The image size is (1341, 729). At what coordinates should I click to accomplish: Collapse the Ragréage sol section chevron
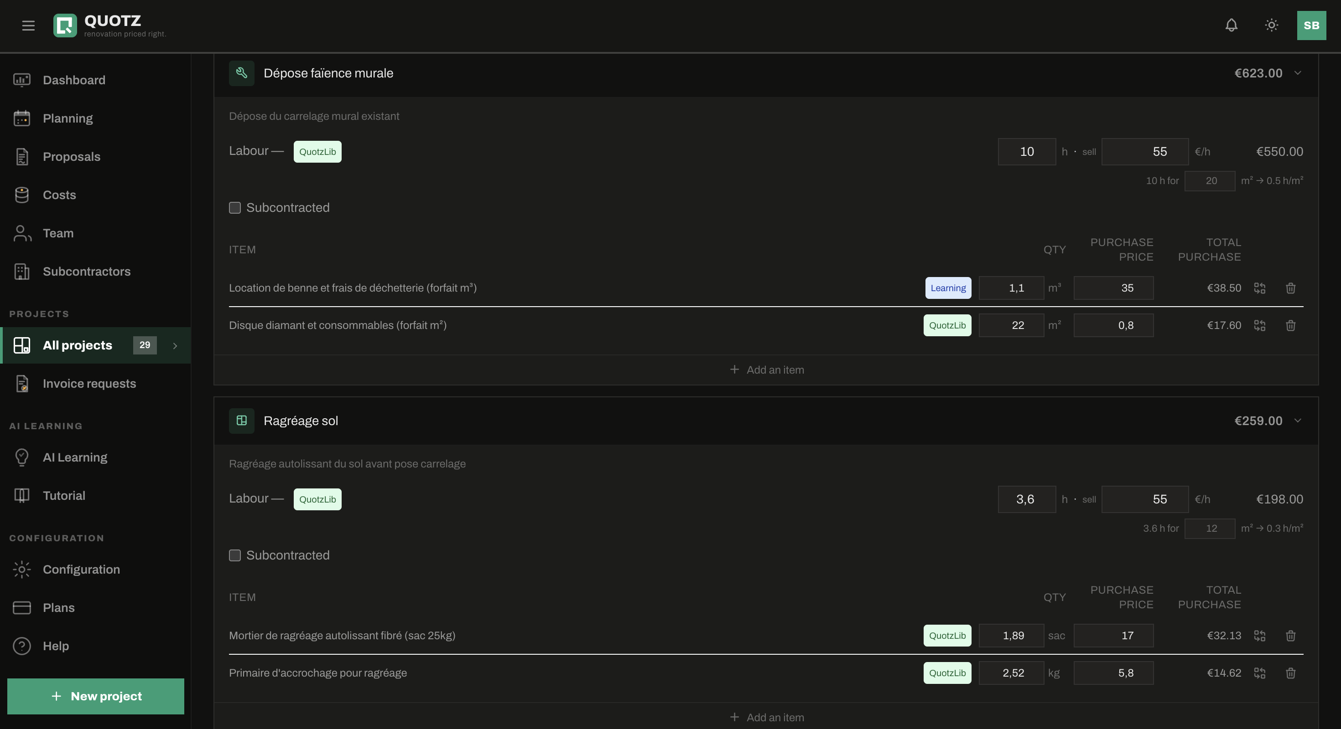click(x=1298, y=421)
